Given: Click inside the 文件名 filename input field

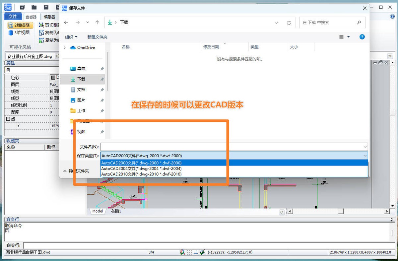Looking at the screenshot, I should [232, 147].
